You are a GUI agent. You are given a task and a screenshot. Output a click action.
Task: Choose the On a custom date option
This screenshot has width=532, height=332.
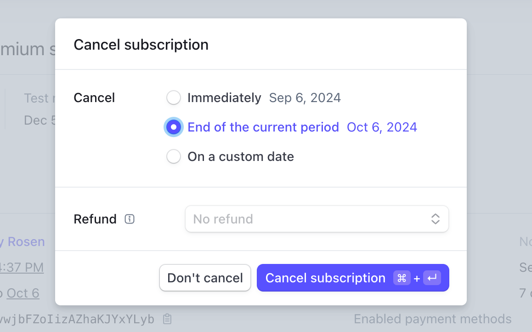pyautogui.click(x=173, y=157)
